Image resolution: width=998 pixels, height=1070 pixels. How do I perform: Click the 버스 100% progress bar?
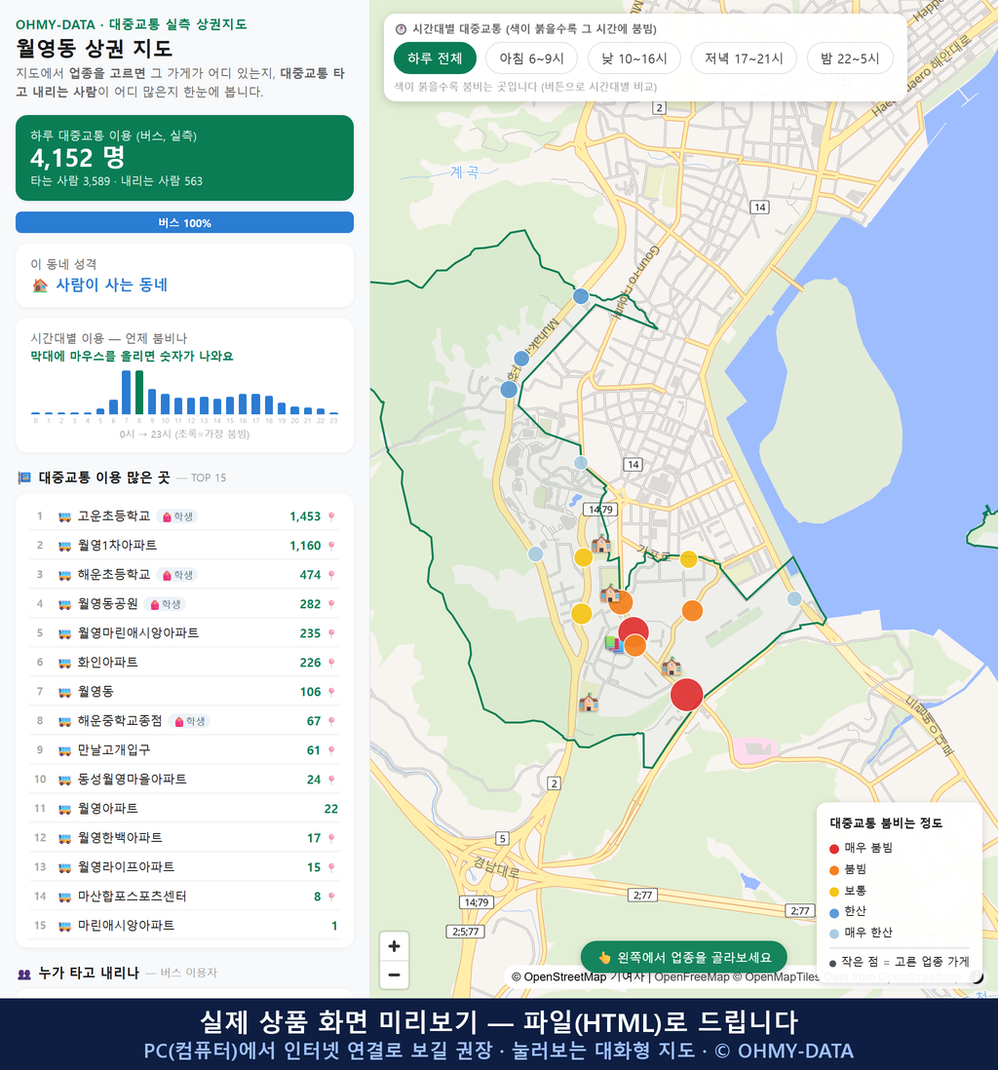pyautogui.click(x=184, y=222)
